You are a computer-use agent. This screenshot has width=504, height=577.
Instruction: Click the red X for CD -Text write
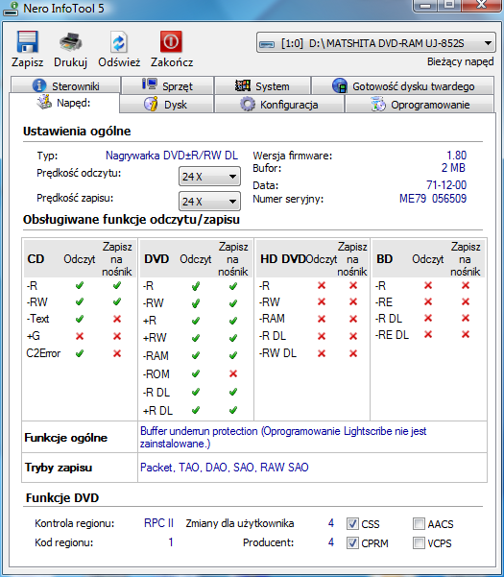117,319
